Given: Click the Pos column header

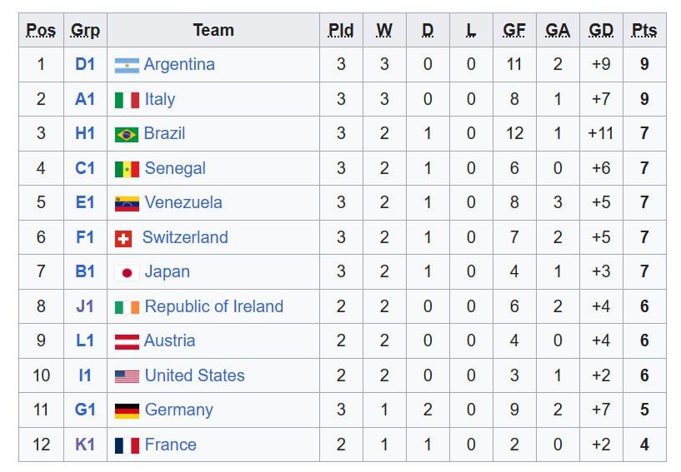Looking at the screenshot, I should 41,30.
